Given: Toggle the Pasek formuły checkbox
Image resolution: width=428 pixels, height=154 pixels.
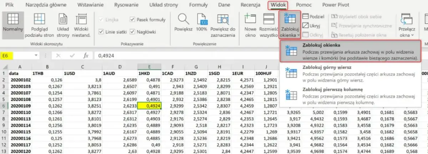Looking at the screenshot, I should pos(133,20).
